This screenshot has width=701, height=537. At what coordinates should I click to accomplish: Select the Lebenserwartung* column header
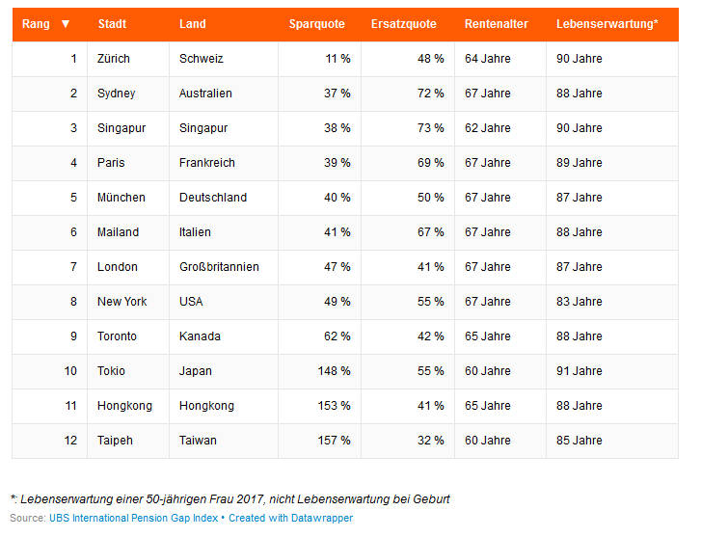click(607, 24)
